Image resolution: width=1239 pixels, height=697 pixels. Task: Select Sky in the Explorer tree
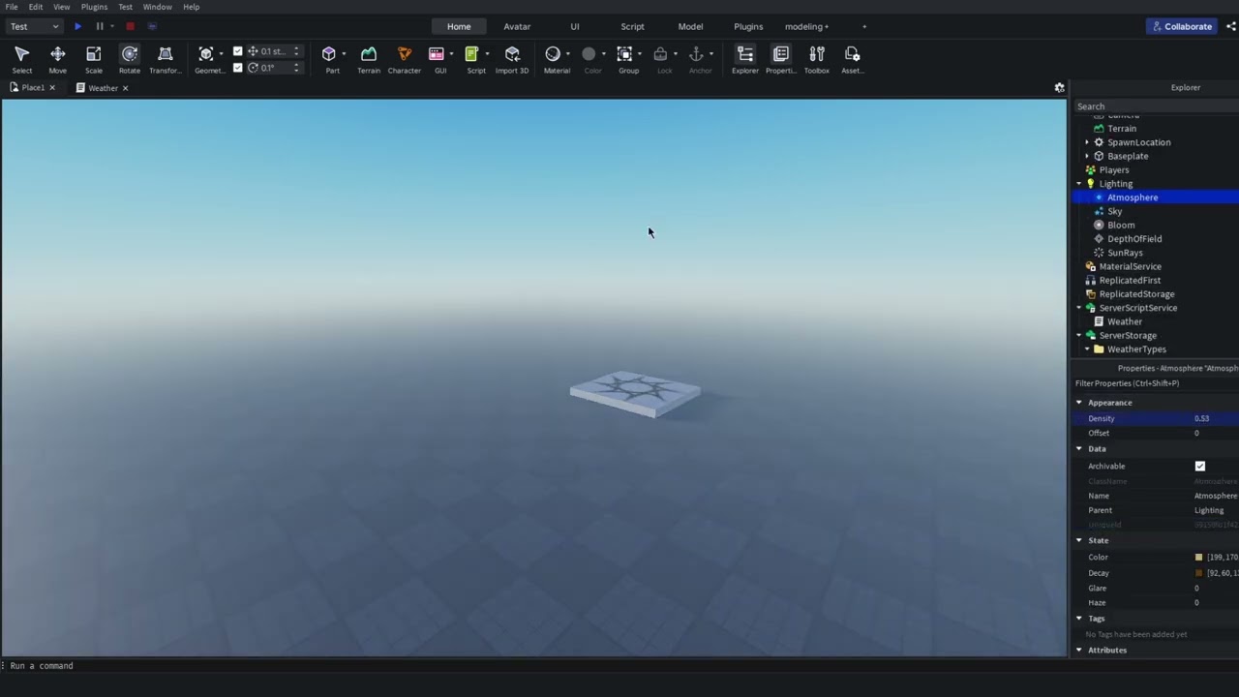click(x=1115, y=211)
